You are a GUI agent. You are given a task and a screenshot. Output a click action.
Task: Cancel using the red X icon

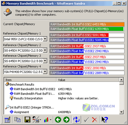(x=94, y=120)
